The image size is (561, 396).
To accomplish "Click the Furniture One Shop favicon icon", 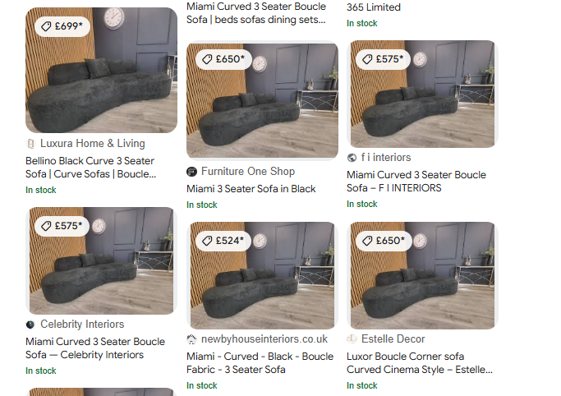I will (x=191, y=172).
